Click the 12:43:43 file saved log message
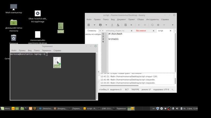This screenshot has width=211, height=118. tap(128, 83)
